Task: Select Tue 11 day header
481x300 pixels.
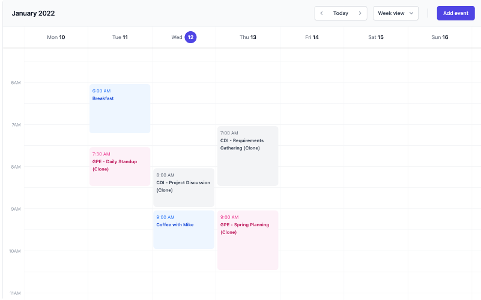Action: point(119,37)
